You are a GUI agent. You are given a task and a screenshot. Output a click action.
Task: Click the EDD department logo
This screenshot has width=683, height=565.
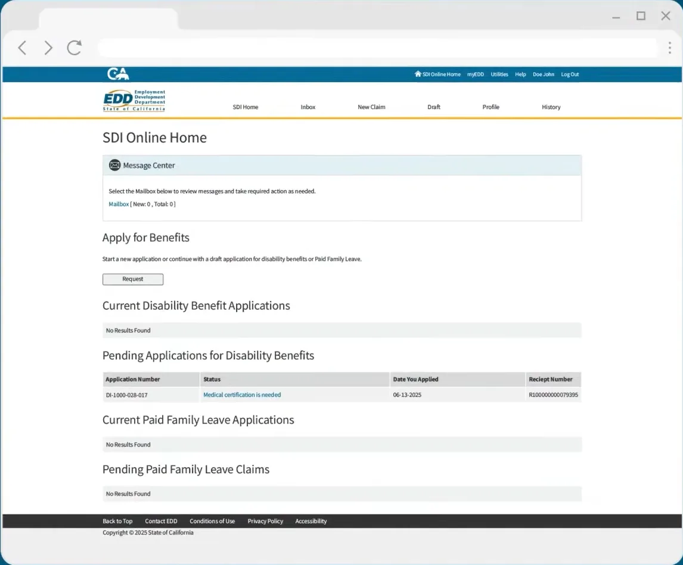134,101
